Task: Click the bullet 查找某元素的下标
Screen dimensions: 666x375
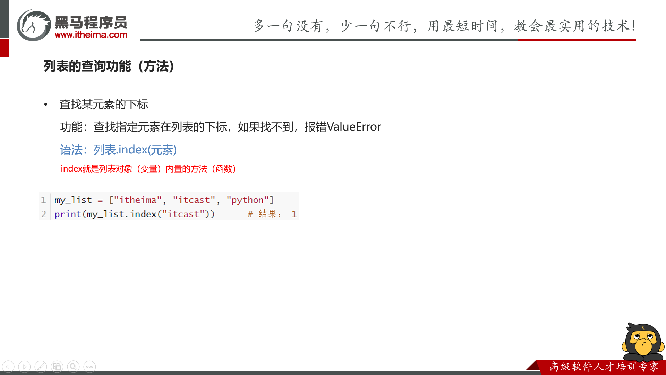Action: pyautogui.click(x=104, y=104)
